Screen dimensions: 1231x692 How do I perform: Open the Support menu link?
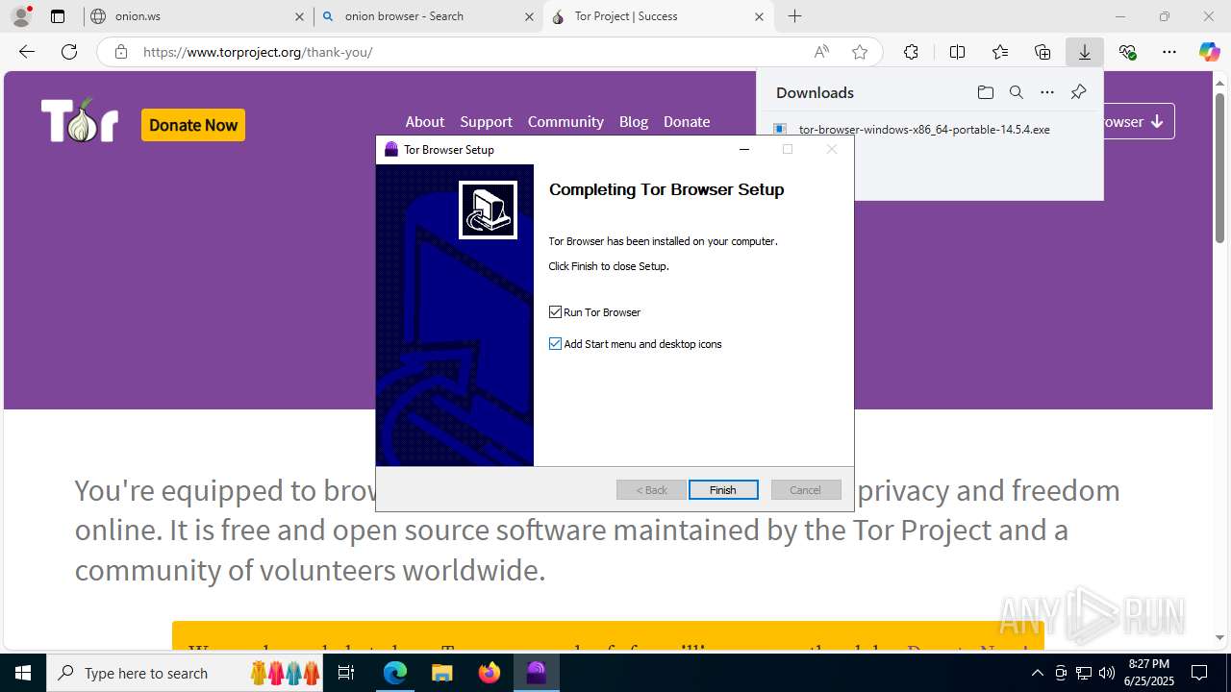[x=486, y=122]
